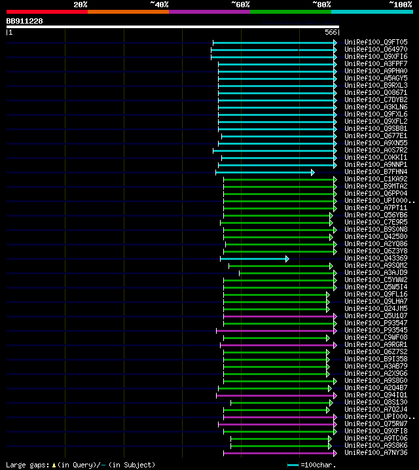Screen dimensions: 419x470
Task: Select the UniRef100_Q6Z7S2 entry
Action: [x=376, y=352]
